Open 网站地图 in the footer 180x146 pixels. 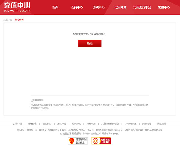tap(161, 123)
